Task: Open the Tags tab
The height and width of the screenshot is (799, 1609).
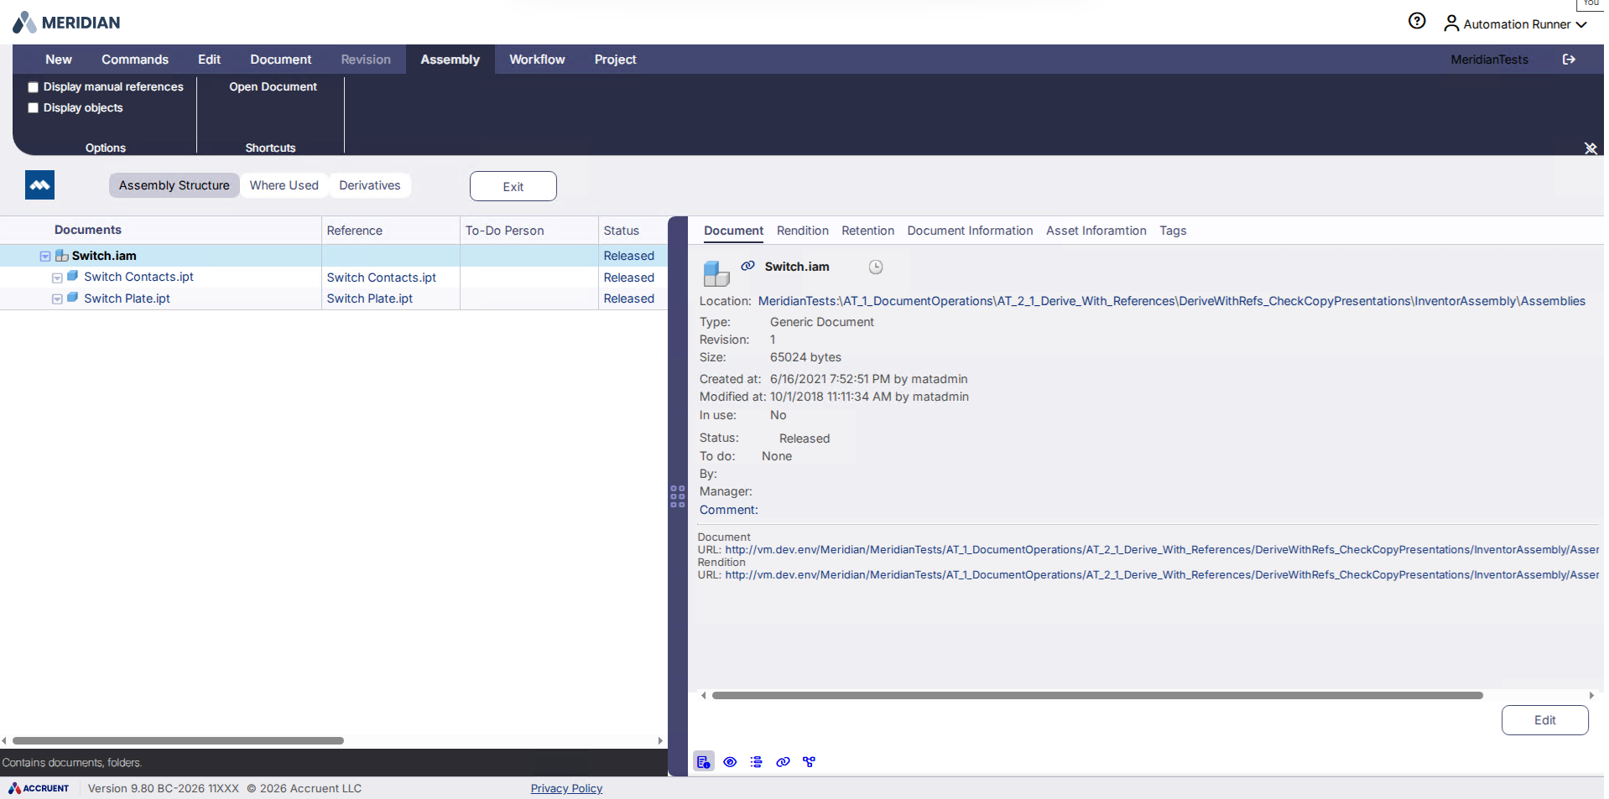Action: pos(1173,231)
